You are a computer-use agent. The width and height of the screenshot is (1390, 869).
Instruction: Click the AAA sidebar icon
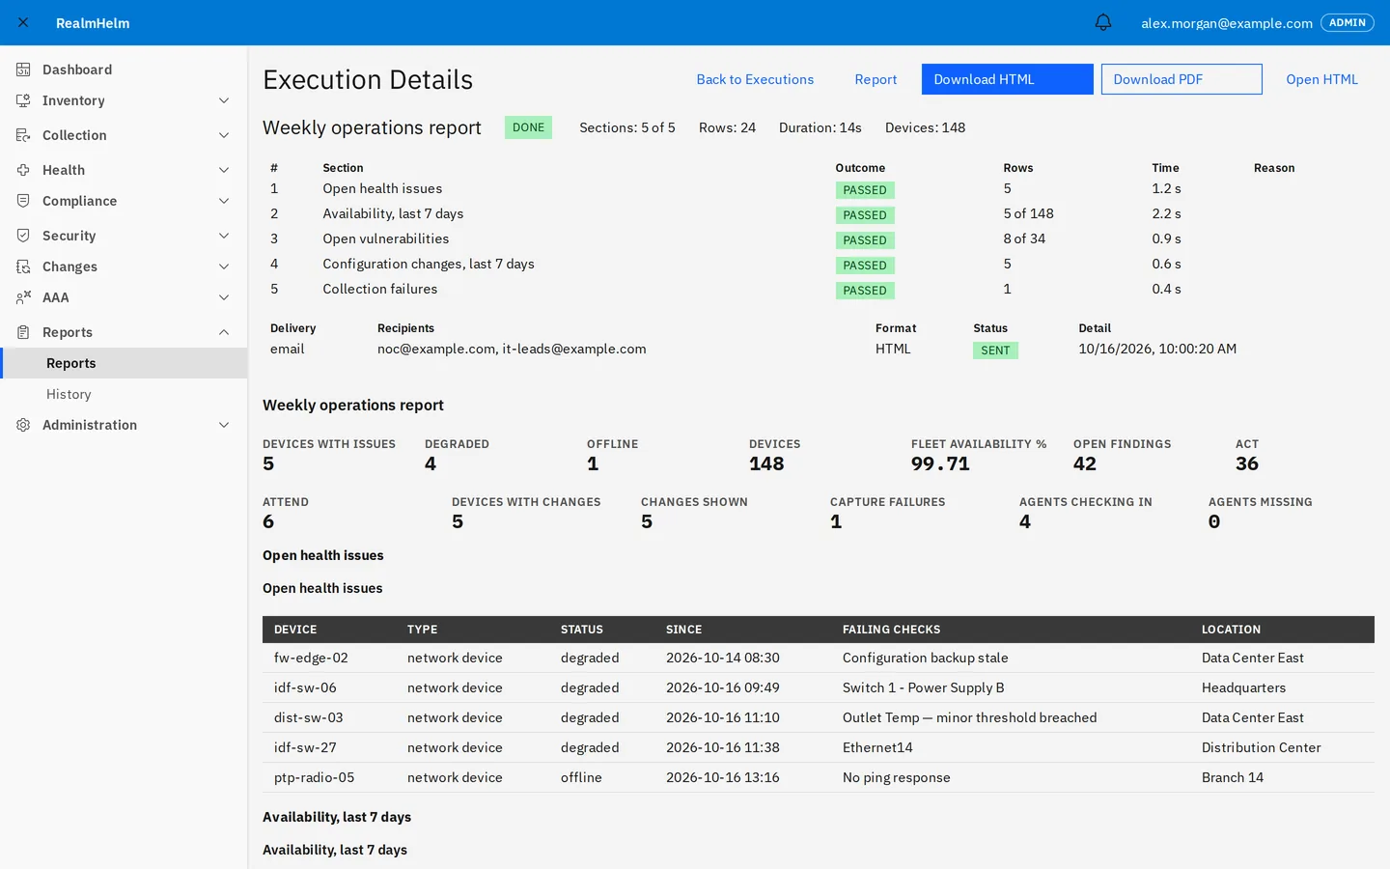tap(23, 297)
